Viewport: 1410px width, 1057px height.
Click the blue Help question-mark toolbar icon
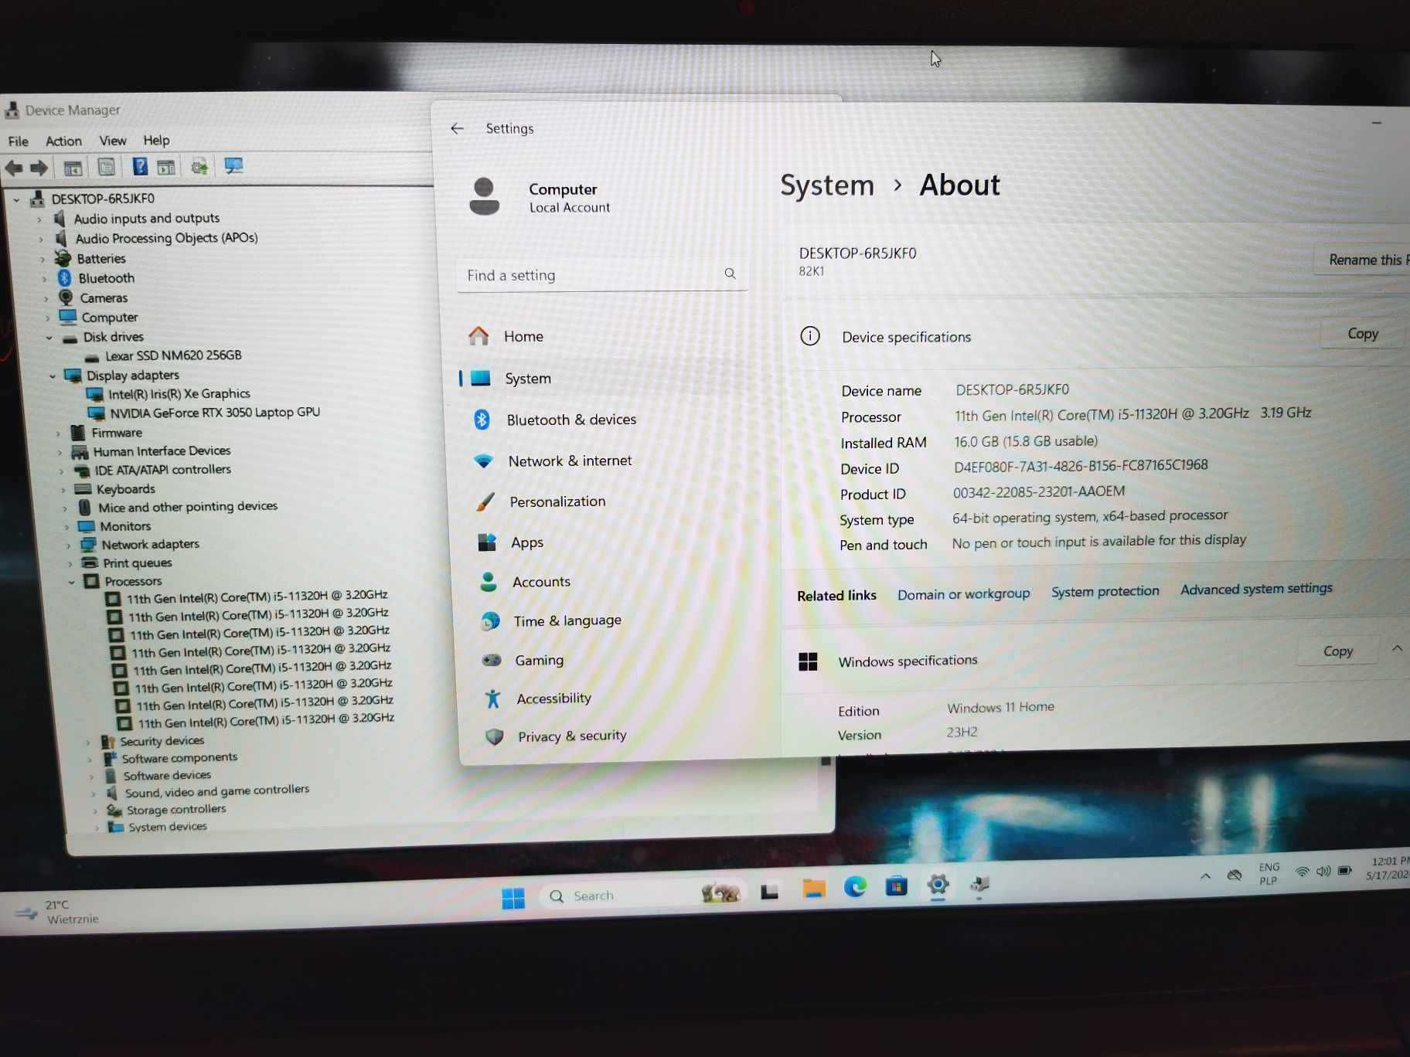click(140, 166)
